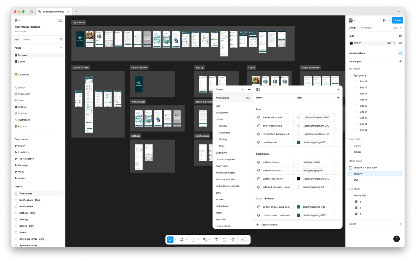
Task: Open the user avatar dropdown
Action: pos(352,20)
